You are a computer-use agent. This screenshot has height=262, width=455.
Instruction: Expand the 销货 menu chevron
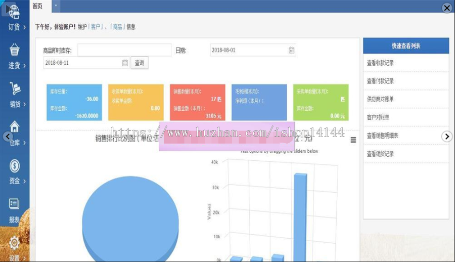(x=24, y=104)
